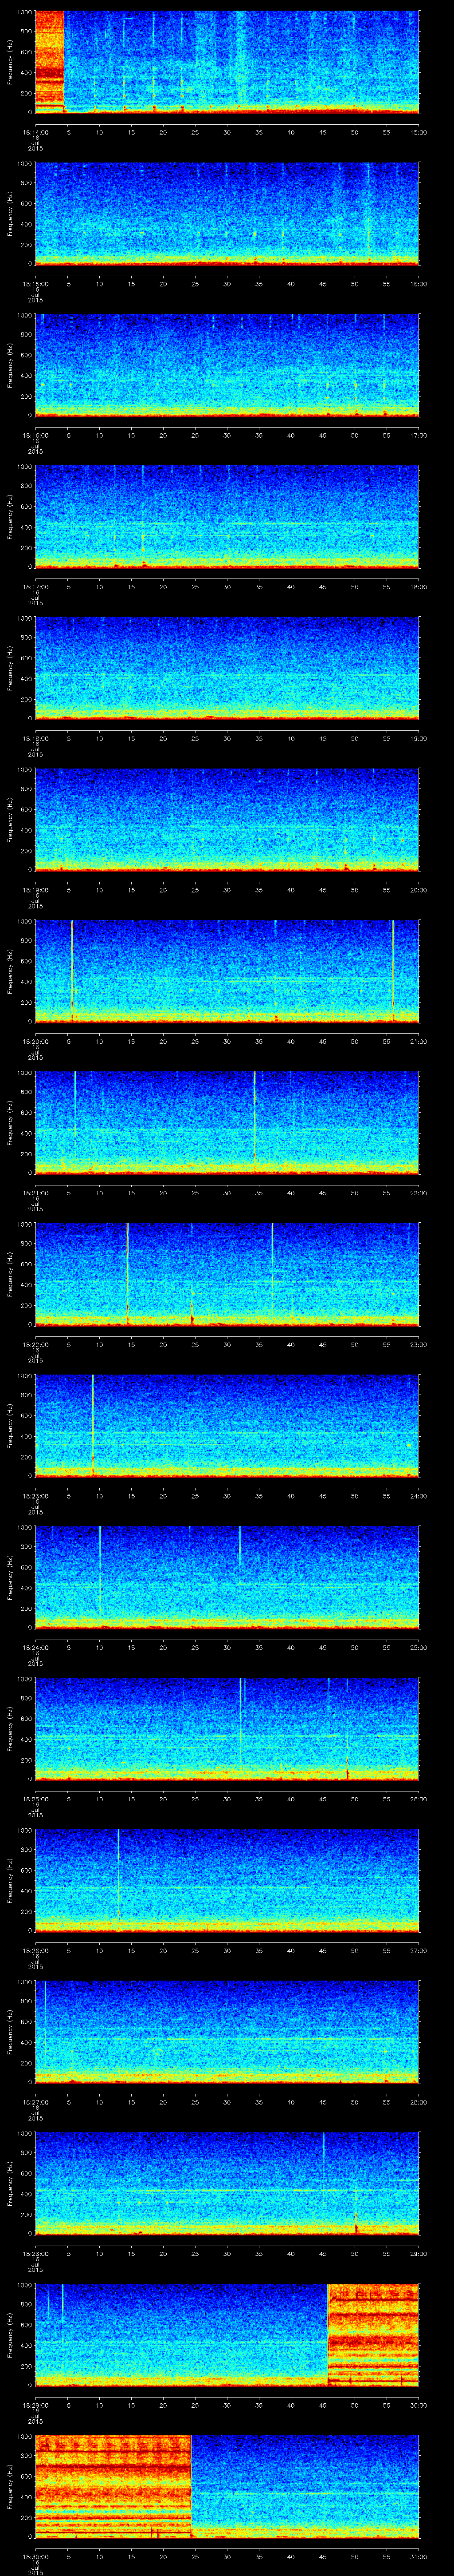The height and width of the screenshot is (2576, 454).
Task: Select the 18:16:00 start time label
Action: tap(35, 435)
